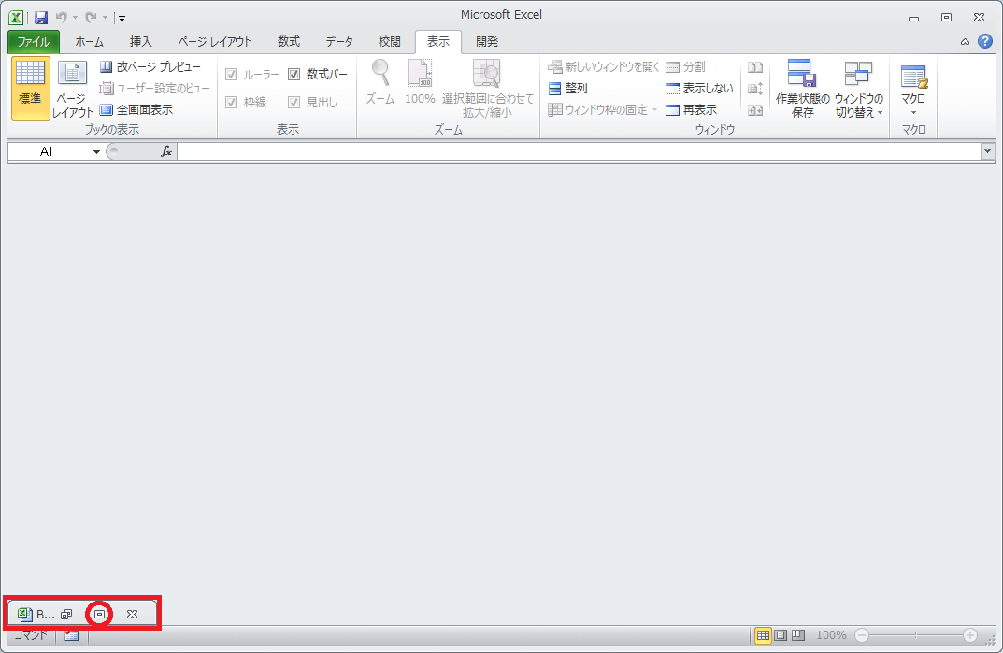1003x653 pixels.
Task: Open the customize quick access toolbar menu
Action: click(122, 19)
